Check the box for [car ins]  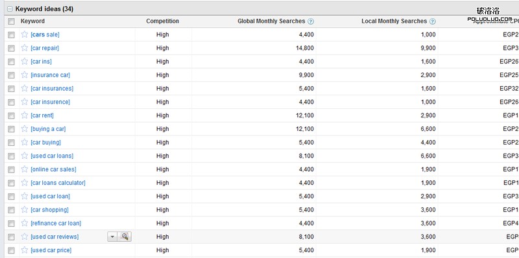pyautogui.click(x=11, y=62)
